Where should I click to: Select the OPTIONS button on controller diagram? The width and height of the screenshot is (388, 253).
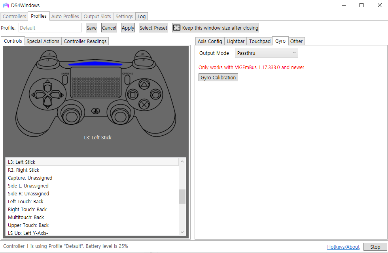coord(127,80)
